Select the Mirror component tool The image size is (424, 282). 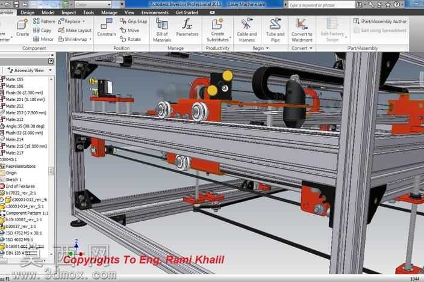coord(43,39)
